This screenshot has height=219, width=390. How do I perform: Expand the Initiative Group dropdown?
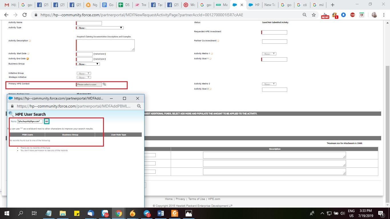[84, 73]
